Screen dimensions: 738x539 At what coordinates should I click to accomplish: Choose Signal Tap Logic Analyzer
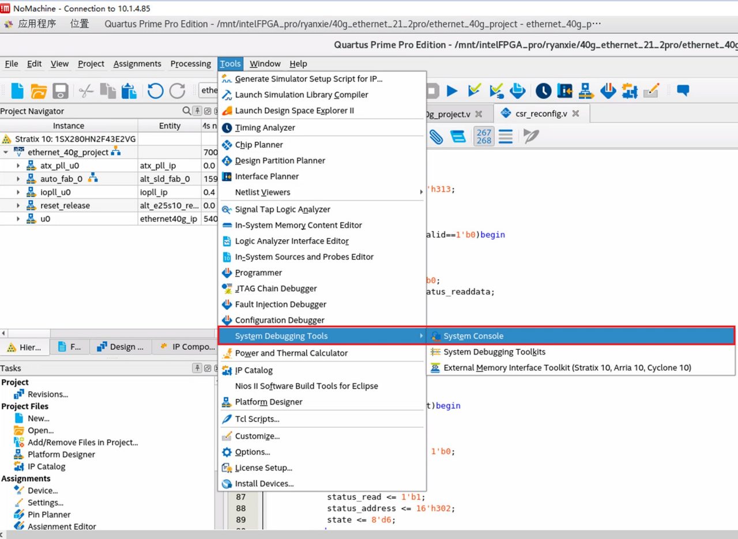(322, 209)
